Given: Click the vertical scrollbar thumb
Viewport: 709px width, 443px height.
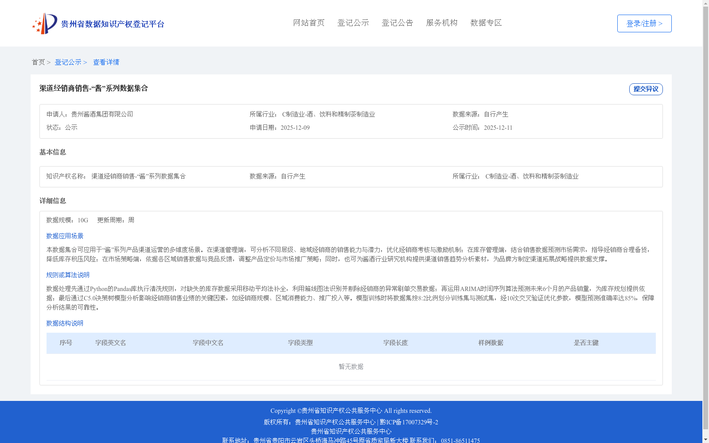Looking at the screenshot, I should pos(705,218).
